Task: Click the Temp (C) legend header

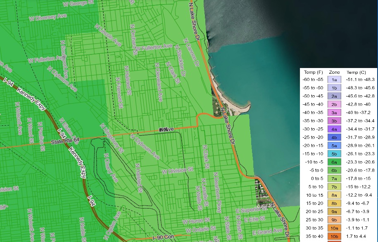Action: point(356,72)
